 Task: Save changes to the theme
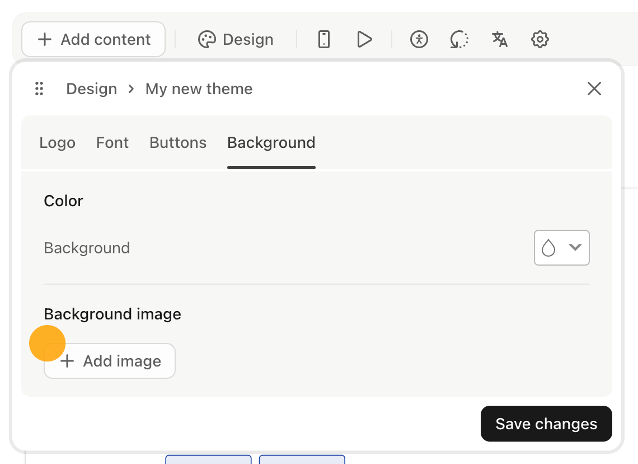click(546, 424)
